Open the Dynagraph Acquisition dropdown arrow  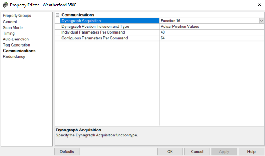[x=261, y=21]
